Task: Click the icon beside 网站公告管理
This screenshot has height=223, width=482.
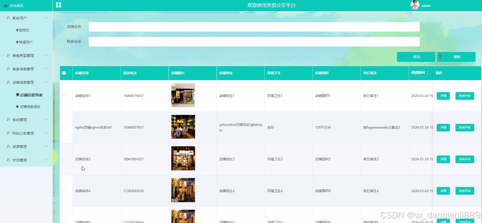Action: pyautogui.click(x=8, y=133)
